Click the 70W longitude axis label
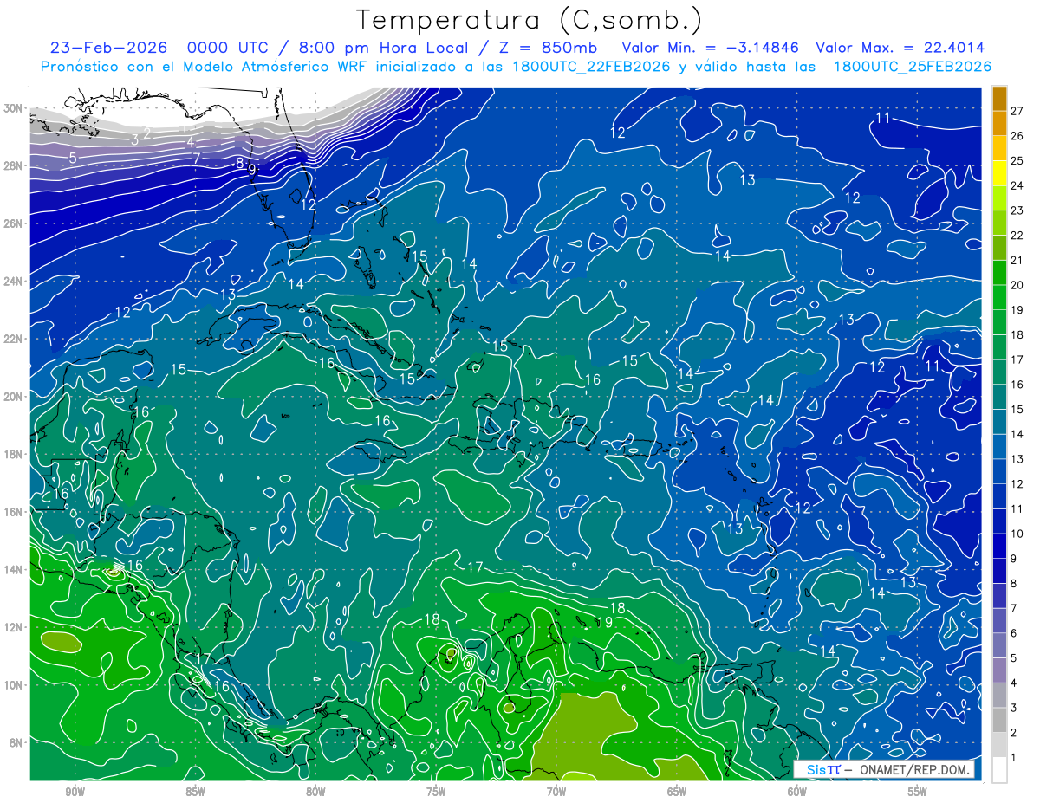 click(x=556, y=792)
